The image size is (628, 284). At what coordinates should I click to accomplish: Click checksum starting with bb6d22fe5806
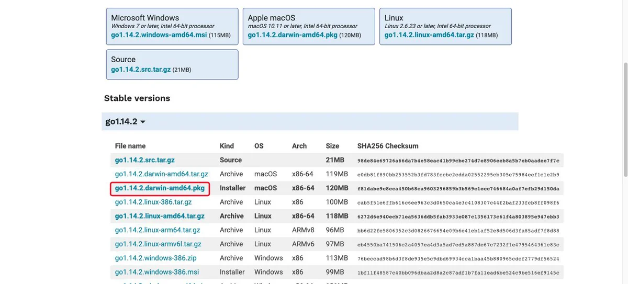458,231
